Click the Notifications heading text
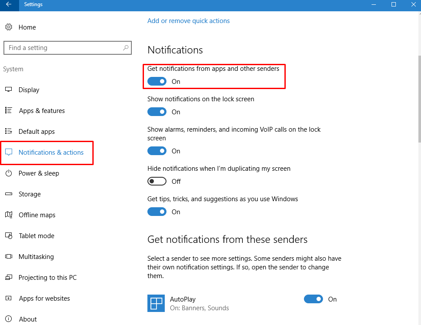Image resolution: width=421 pixels, height=325 pixels. tap(175, 50)
